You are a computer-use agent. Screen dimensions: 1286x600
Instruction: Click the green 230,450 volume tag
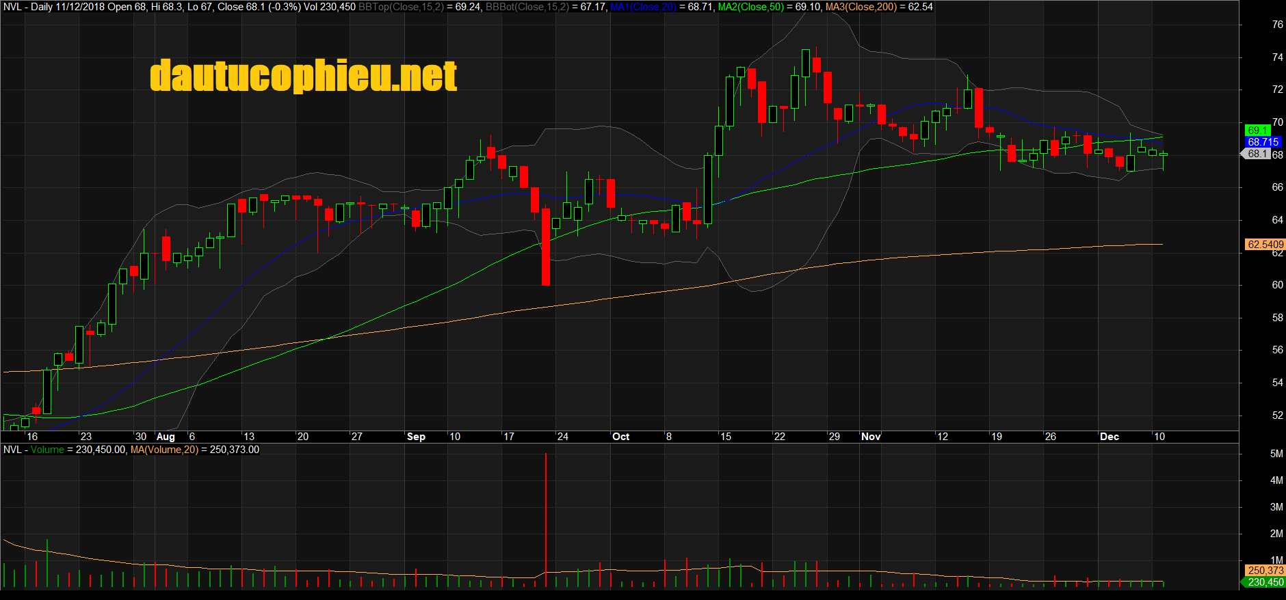point(1265,582)
